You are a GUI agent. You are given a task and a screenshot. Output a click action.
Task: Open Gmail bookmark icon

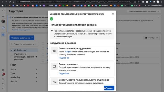pos(21,6)
